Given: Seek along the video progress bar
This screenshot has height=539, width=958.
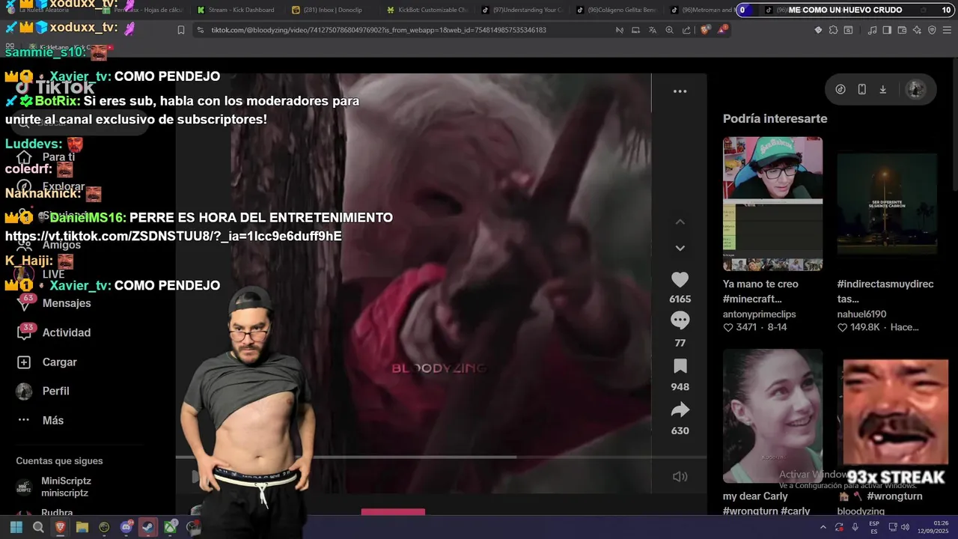Looking at the screenshot, I should pos(441,457).
